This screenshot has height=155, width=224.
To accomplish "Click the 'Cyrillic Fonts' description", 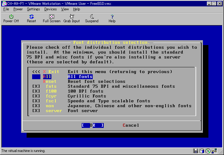I will point(87,96).
